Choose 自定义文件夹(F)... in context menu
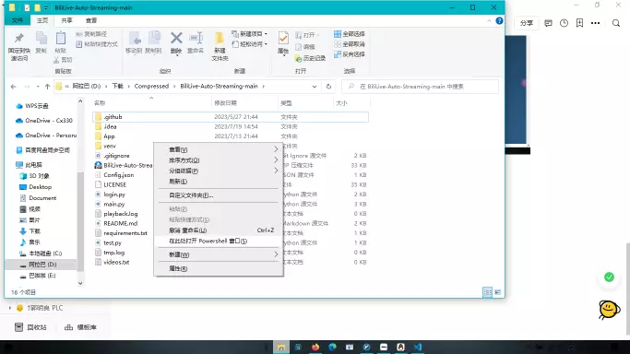 (x=219, y=195)
